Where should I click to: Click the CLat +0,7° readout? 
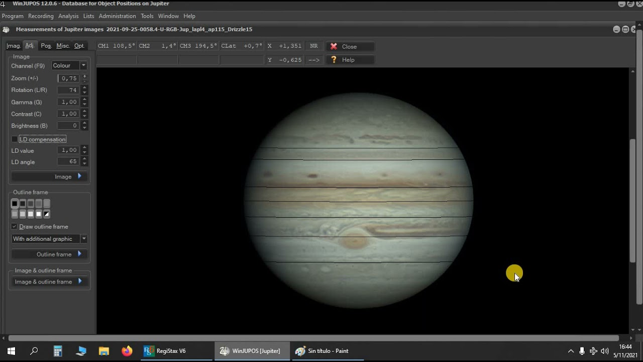click(x=242, y=46)
